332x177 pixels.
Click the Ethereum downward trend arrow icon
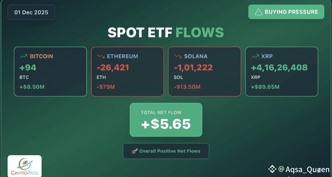click(100, 57)
